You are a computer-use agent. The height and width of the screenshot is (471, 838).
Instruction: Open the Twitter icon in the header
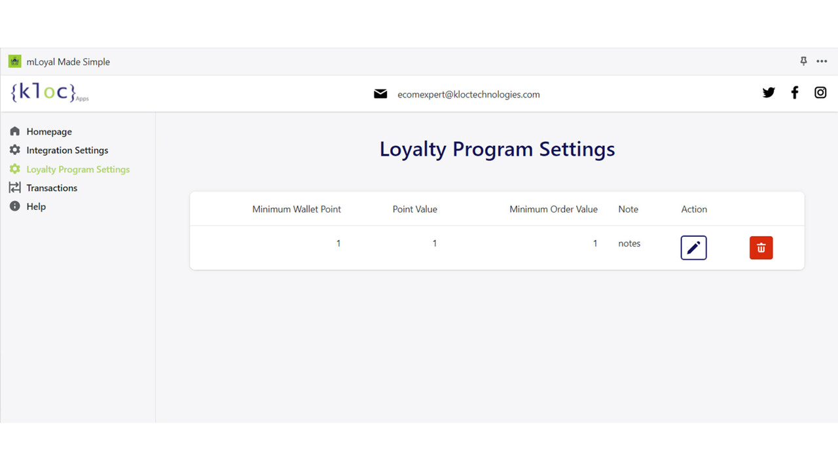click(768, 92)
